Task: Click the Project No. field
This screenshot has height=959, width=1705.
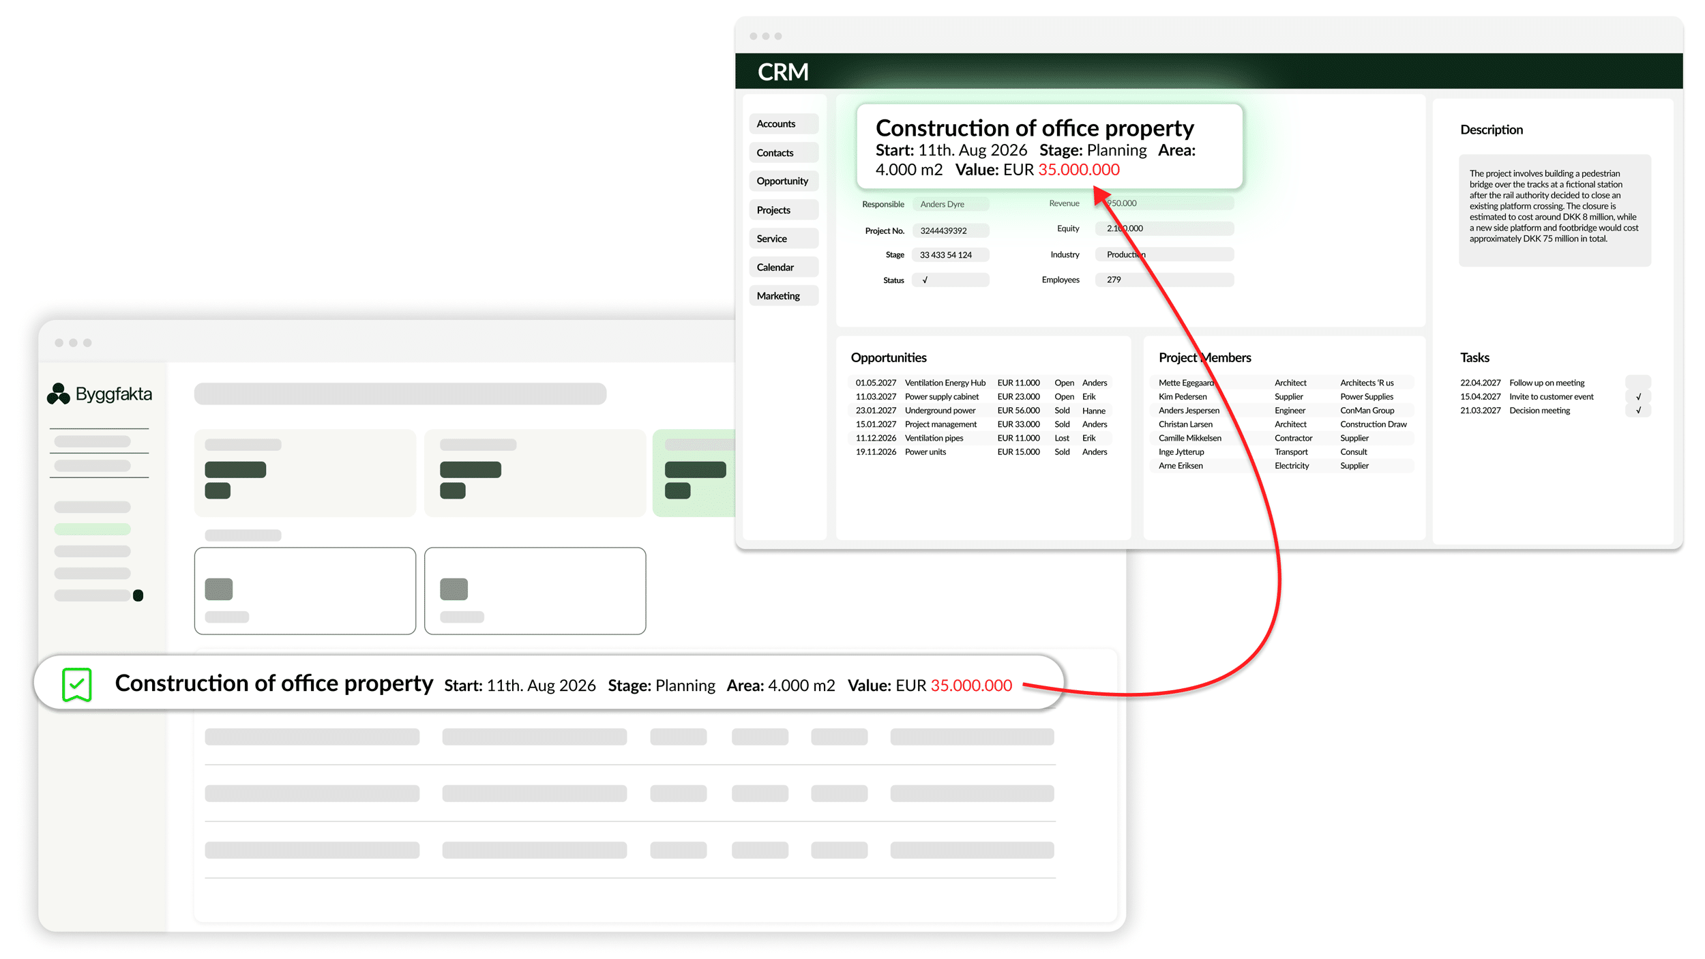Action: tap(951, 231)
